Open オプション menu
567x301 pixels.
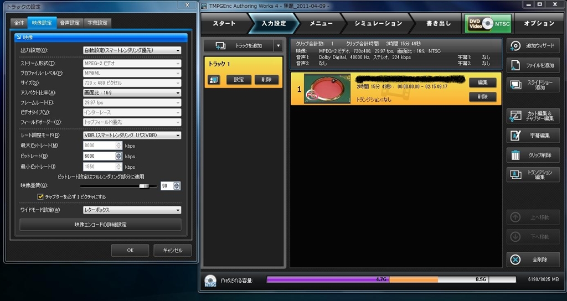[x=539, y=23]
